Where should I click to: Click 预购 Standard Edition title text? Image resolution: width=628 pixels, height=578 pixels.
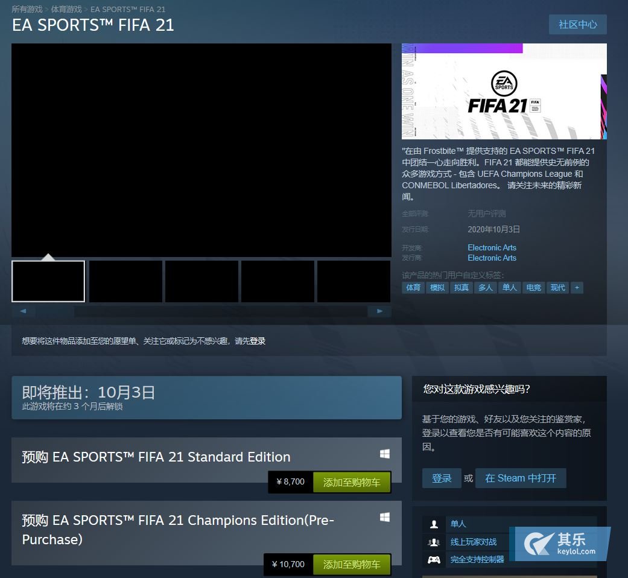click(156, 457)
